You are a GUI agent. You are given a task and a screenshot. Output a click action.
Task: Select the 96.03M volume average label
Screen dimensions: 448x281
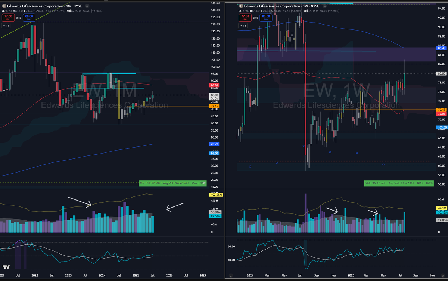pos(216,212)
